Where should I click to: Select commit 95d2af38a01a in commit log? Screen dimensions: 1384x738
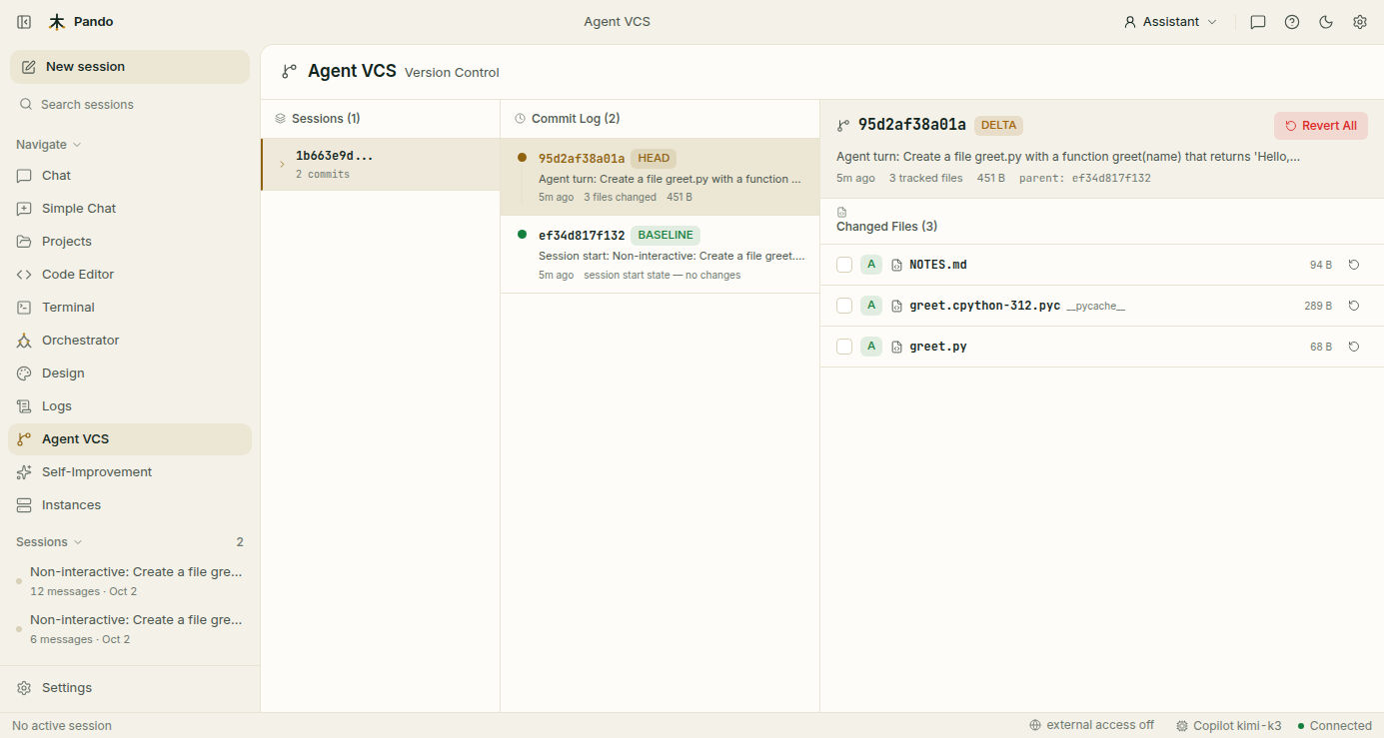point(660,177)
